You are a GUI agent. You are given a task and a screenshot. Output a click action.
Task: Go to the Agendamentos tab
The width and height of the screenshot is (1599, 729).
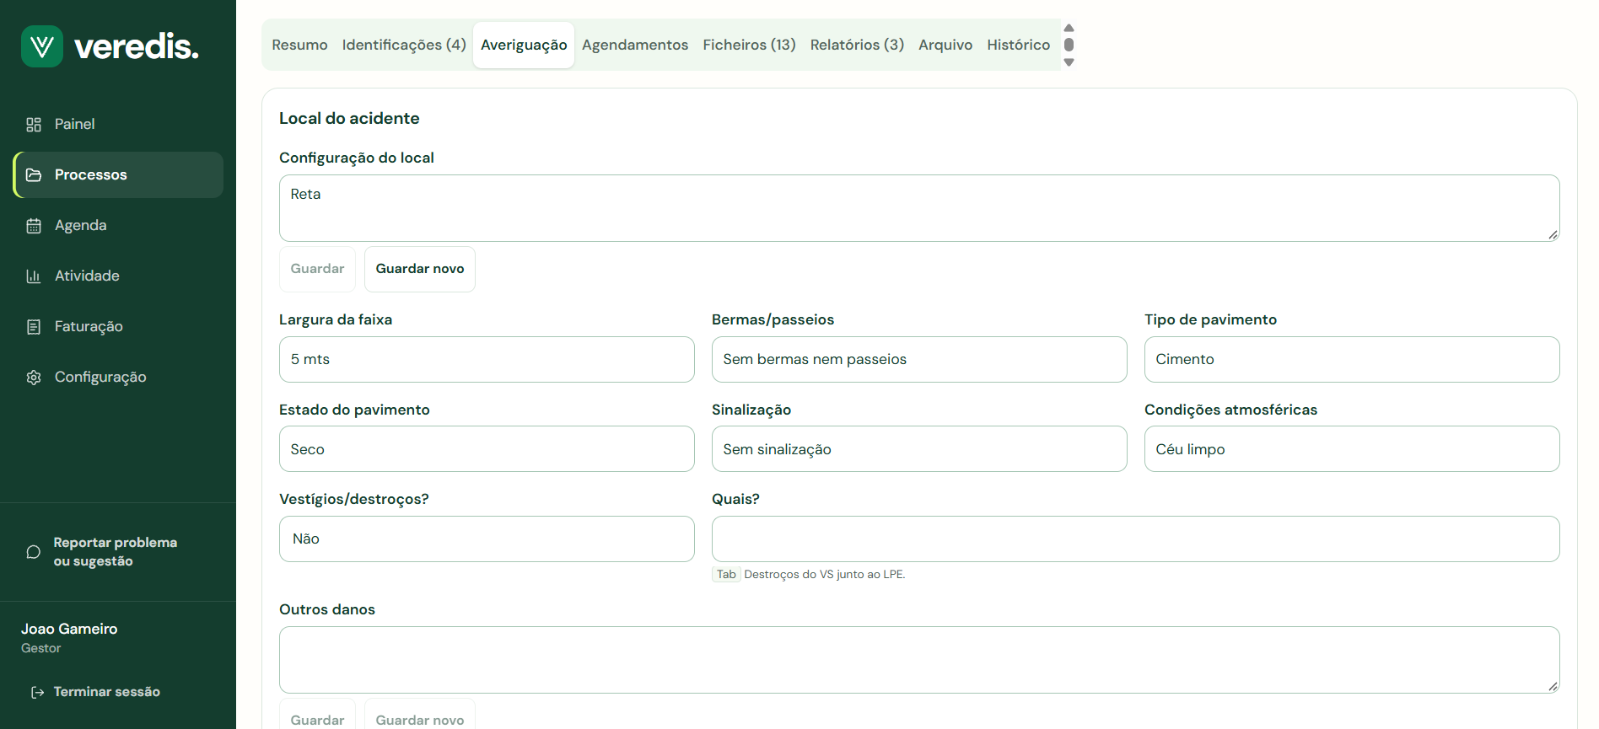click(635, 45)
